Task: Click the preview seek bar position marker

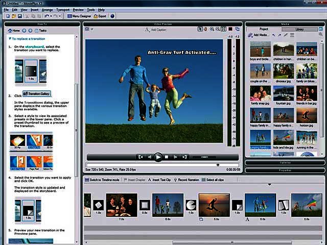Action: [218, 165]
